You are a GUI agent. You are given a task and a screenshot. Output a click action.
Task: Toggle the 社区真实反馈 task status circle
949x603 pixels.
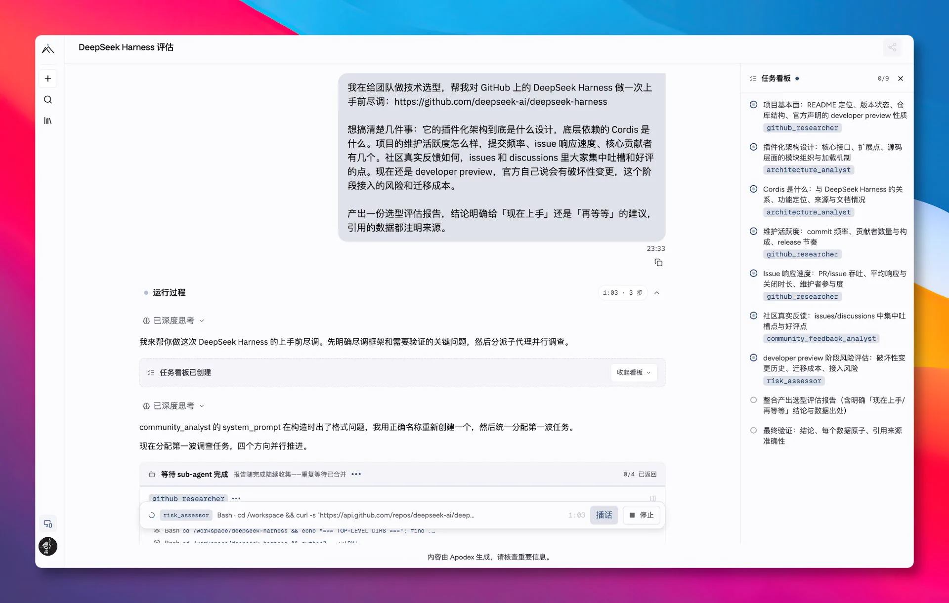[x=753, y=316]
